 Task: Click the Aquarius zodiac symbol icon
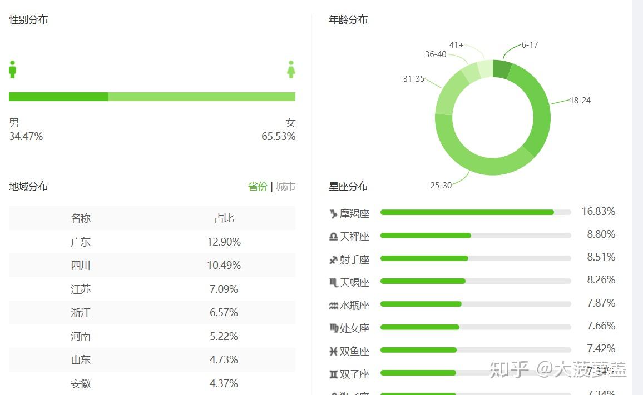(333, 306)
